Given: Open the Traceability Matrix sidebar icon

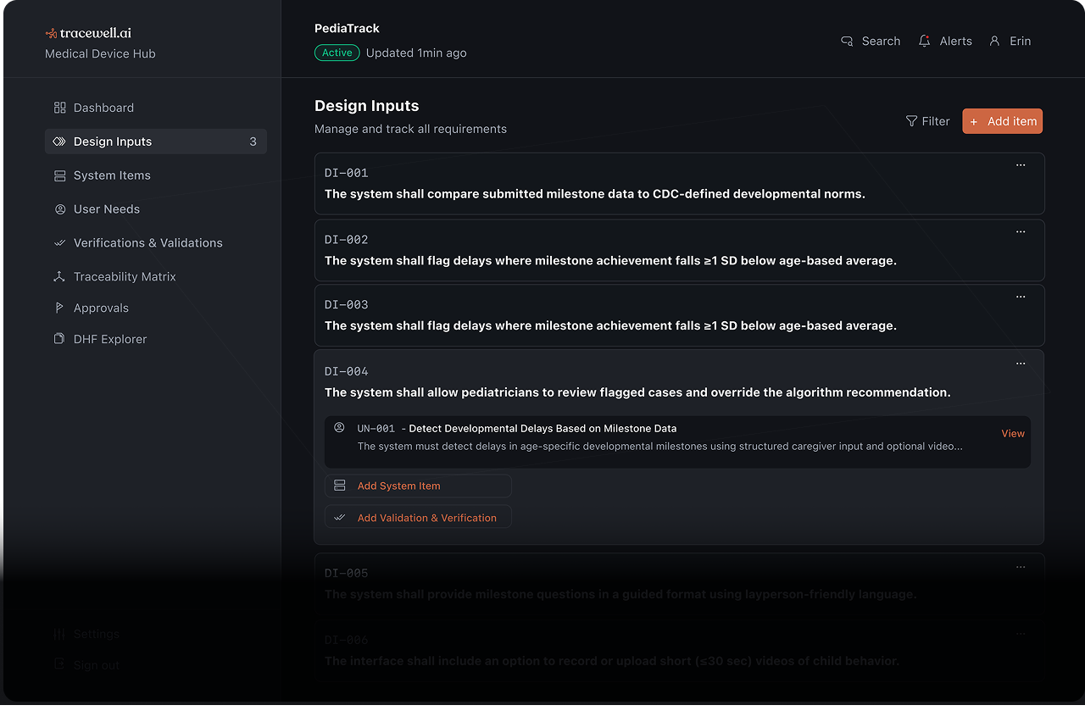Looking at the screenshot, I should (x=59, y=276).
